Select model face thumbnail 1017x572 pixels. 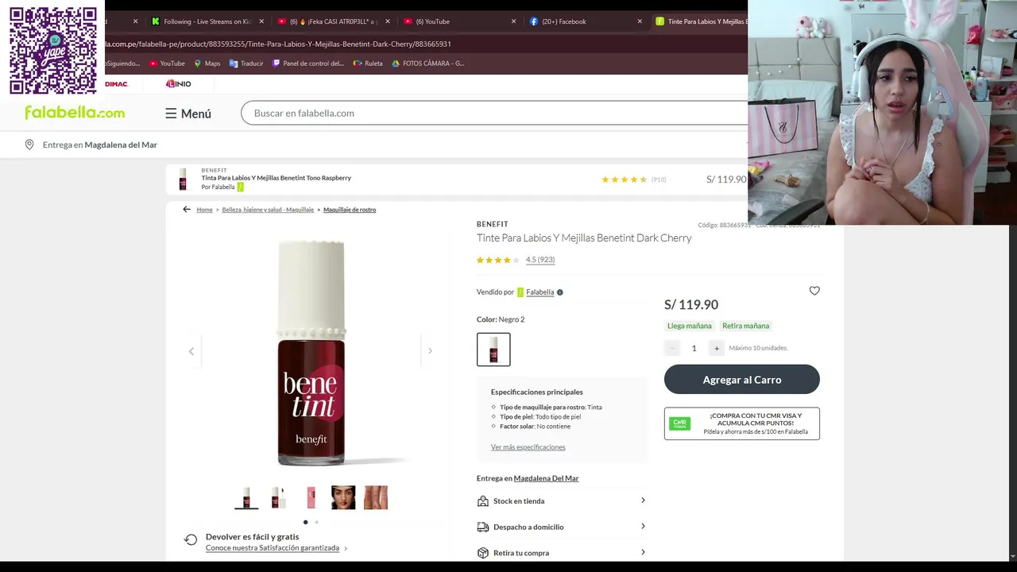pyautogui.click(x=343, y=497)
